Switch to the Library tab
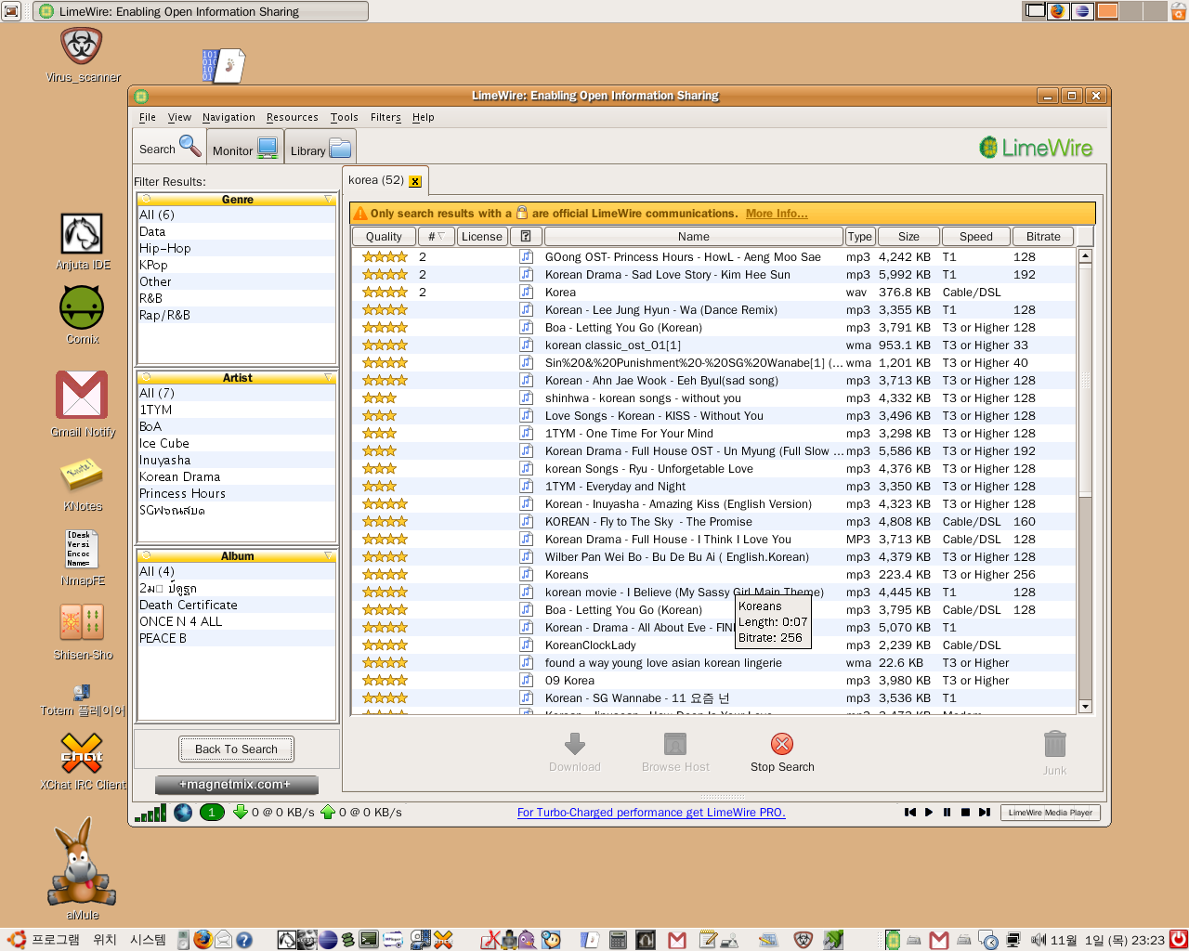This screenshot has height=951, width=1189. 320,150
